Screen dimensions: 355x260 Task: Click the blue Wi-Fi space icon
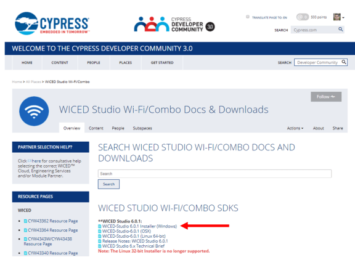coord(34,111)
